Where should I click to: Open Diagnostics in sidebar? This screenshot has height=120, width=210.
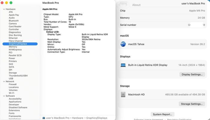15,32
